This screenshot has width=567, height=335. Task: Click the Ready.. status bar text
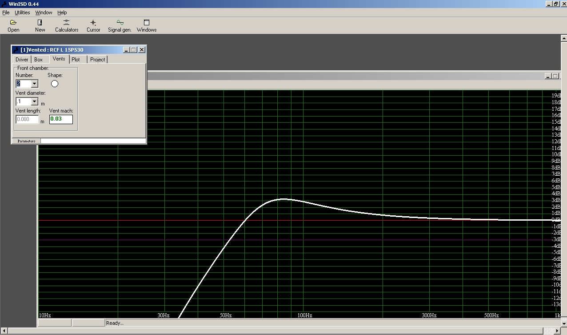pos(115,323)
